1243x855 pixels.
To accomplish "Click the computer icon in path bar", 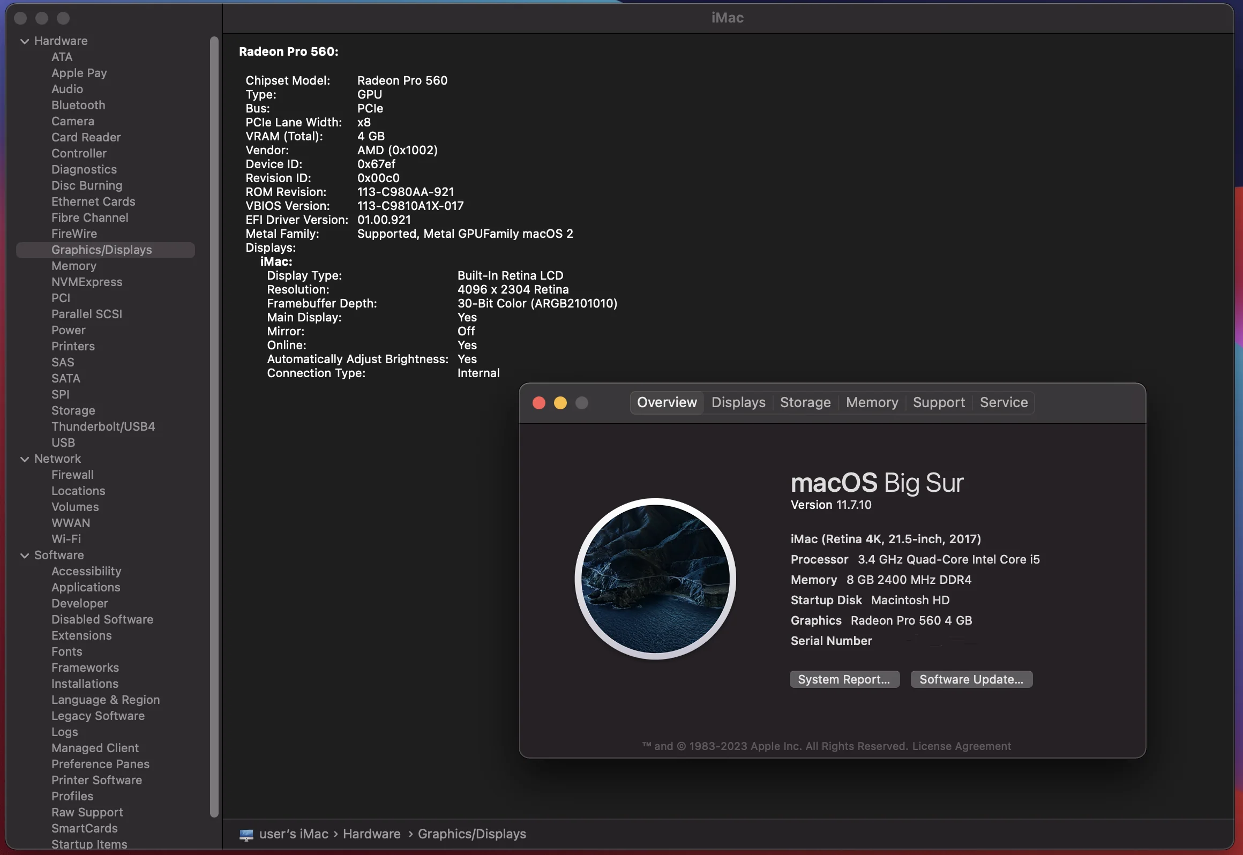I will pos(246,834).
